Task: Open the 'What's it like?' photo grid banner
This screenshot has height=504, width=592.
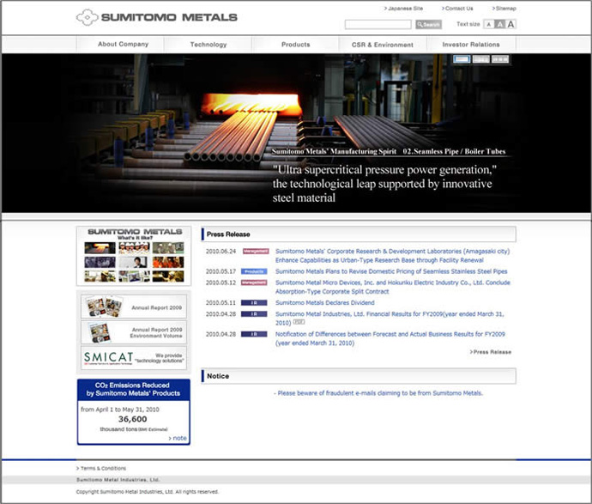Action: pos(134,256)
